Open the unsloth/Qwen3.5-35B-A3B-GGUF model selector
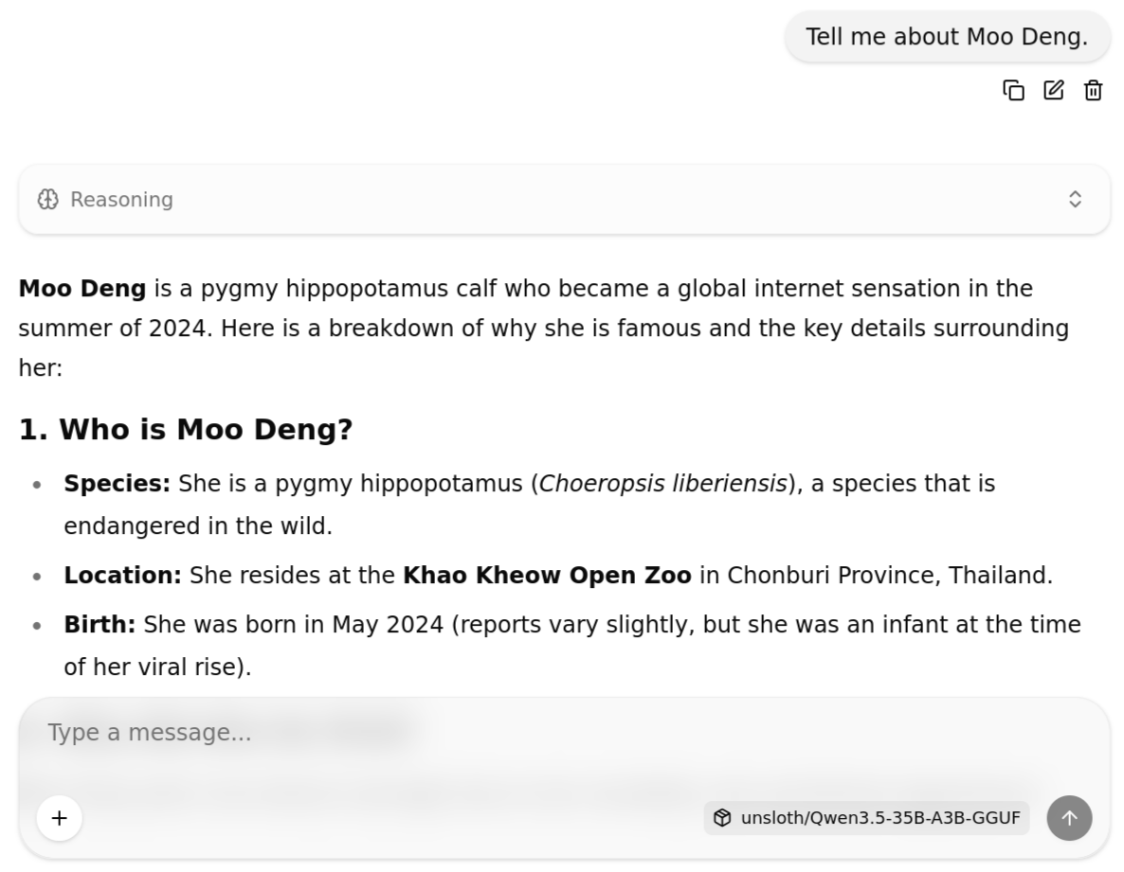Image resolution: width=1124 pixels, height=872 pixels. (867, 818)
